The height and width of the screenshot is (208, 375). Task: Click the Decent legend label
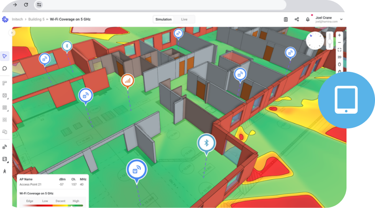tap(61, 201)
